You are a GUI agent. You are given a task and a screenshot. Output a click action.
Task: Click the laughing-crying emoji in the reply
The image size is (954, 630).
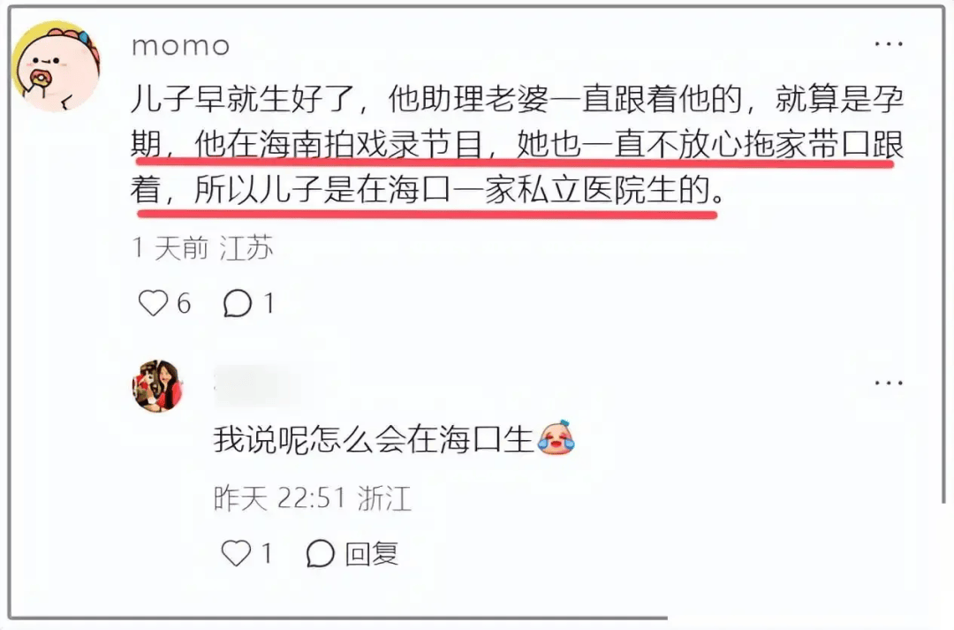point(556,437)
